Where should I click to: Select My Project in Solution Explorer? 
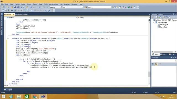pos(163,25)
